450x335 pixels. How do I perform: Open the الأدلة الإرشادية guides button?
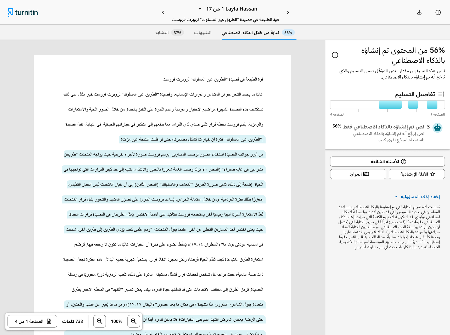coord(417,174)
